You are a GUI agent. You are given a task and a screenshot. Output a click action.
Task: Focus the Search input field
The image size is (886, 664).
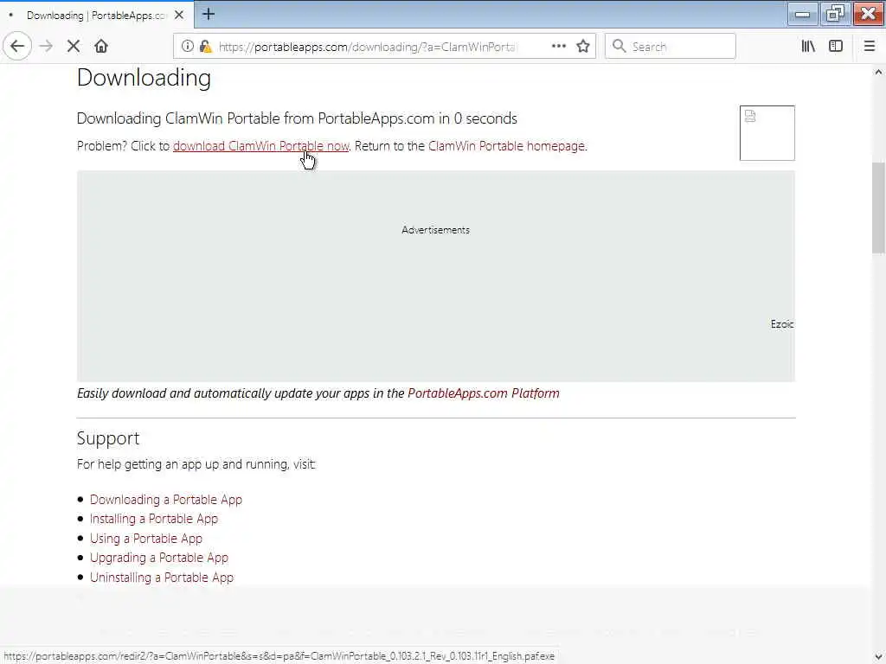[x=671, y=47]
